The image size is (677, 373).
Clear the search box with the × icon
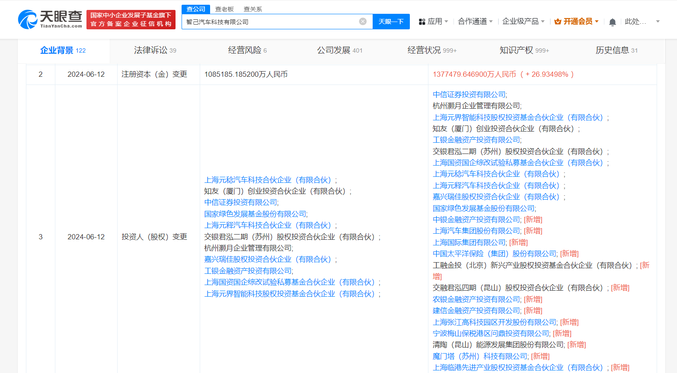point(362,22)
